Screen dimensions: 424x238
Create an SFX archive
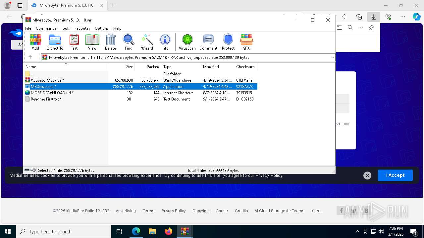pyautogui.click(x=246, y=42)
